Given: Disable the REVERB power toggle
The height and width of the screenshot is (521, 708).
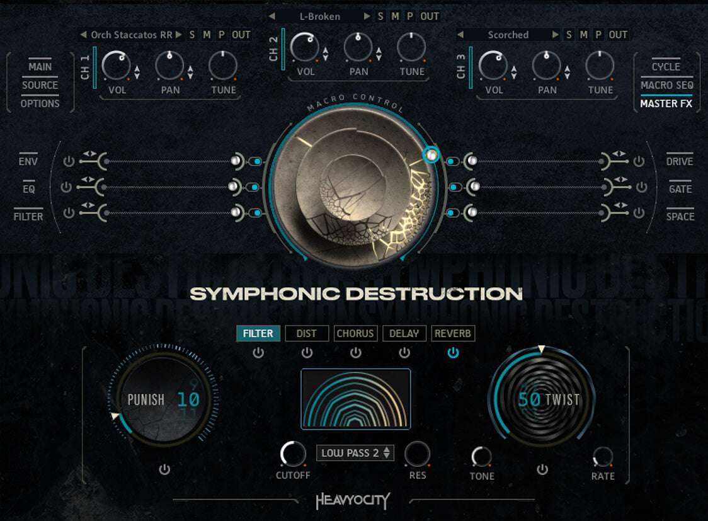Looking at the screenshot, I should [x=453, y=353].
